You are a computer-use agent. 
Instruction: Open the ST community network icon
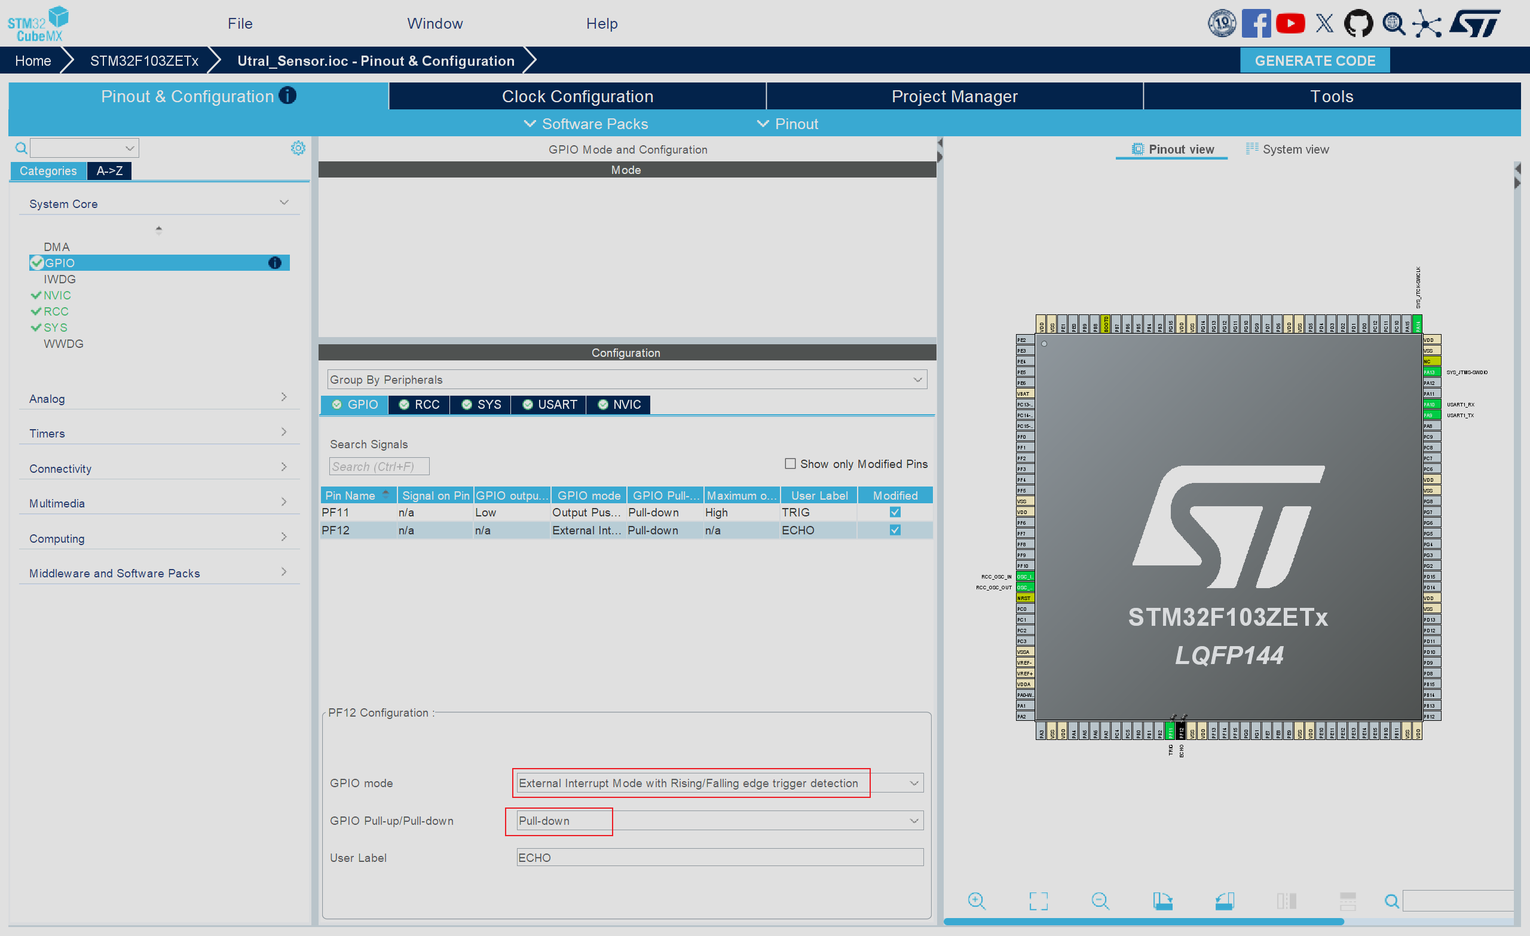point(1427,23)
